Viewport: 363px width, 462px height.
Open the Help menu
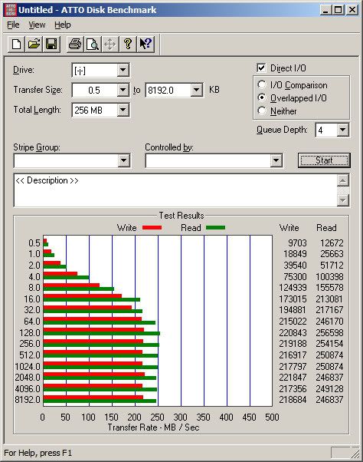coord(63,25)
